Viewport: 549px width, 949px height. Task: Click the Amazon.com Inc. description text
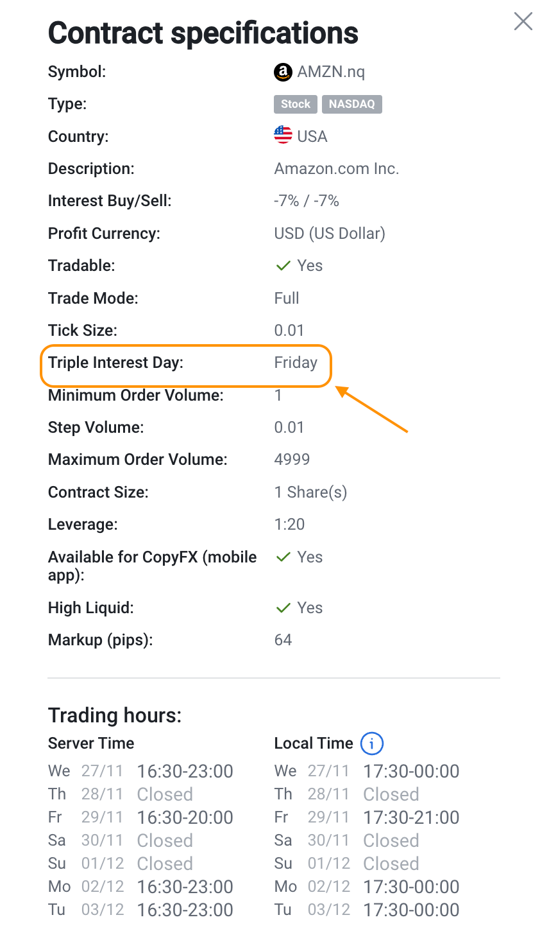point(337,169)
